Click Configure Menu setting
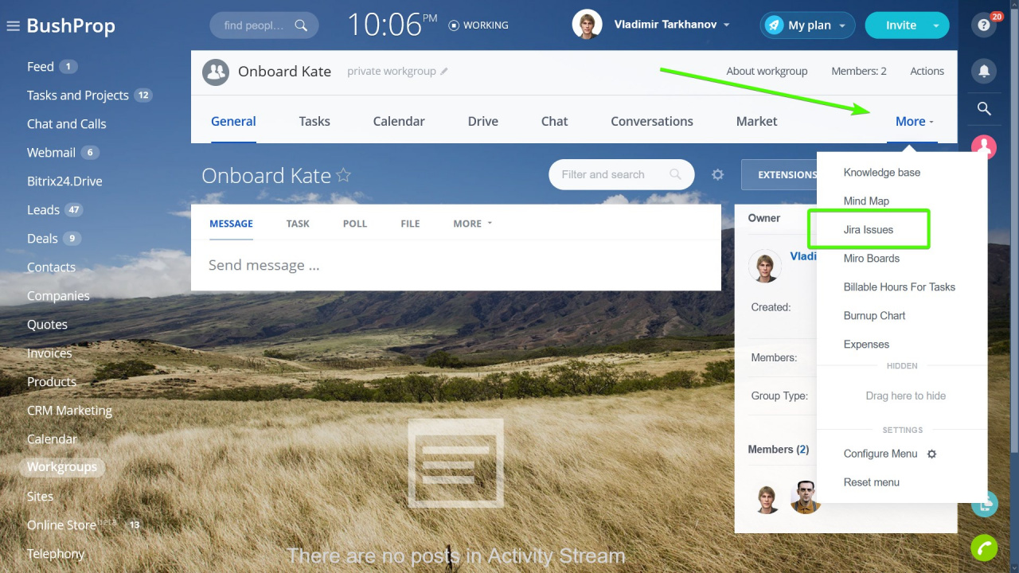This screenshot has width=1019, height=573. click(x=880, y=454)
